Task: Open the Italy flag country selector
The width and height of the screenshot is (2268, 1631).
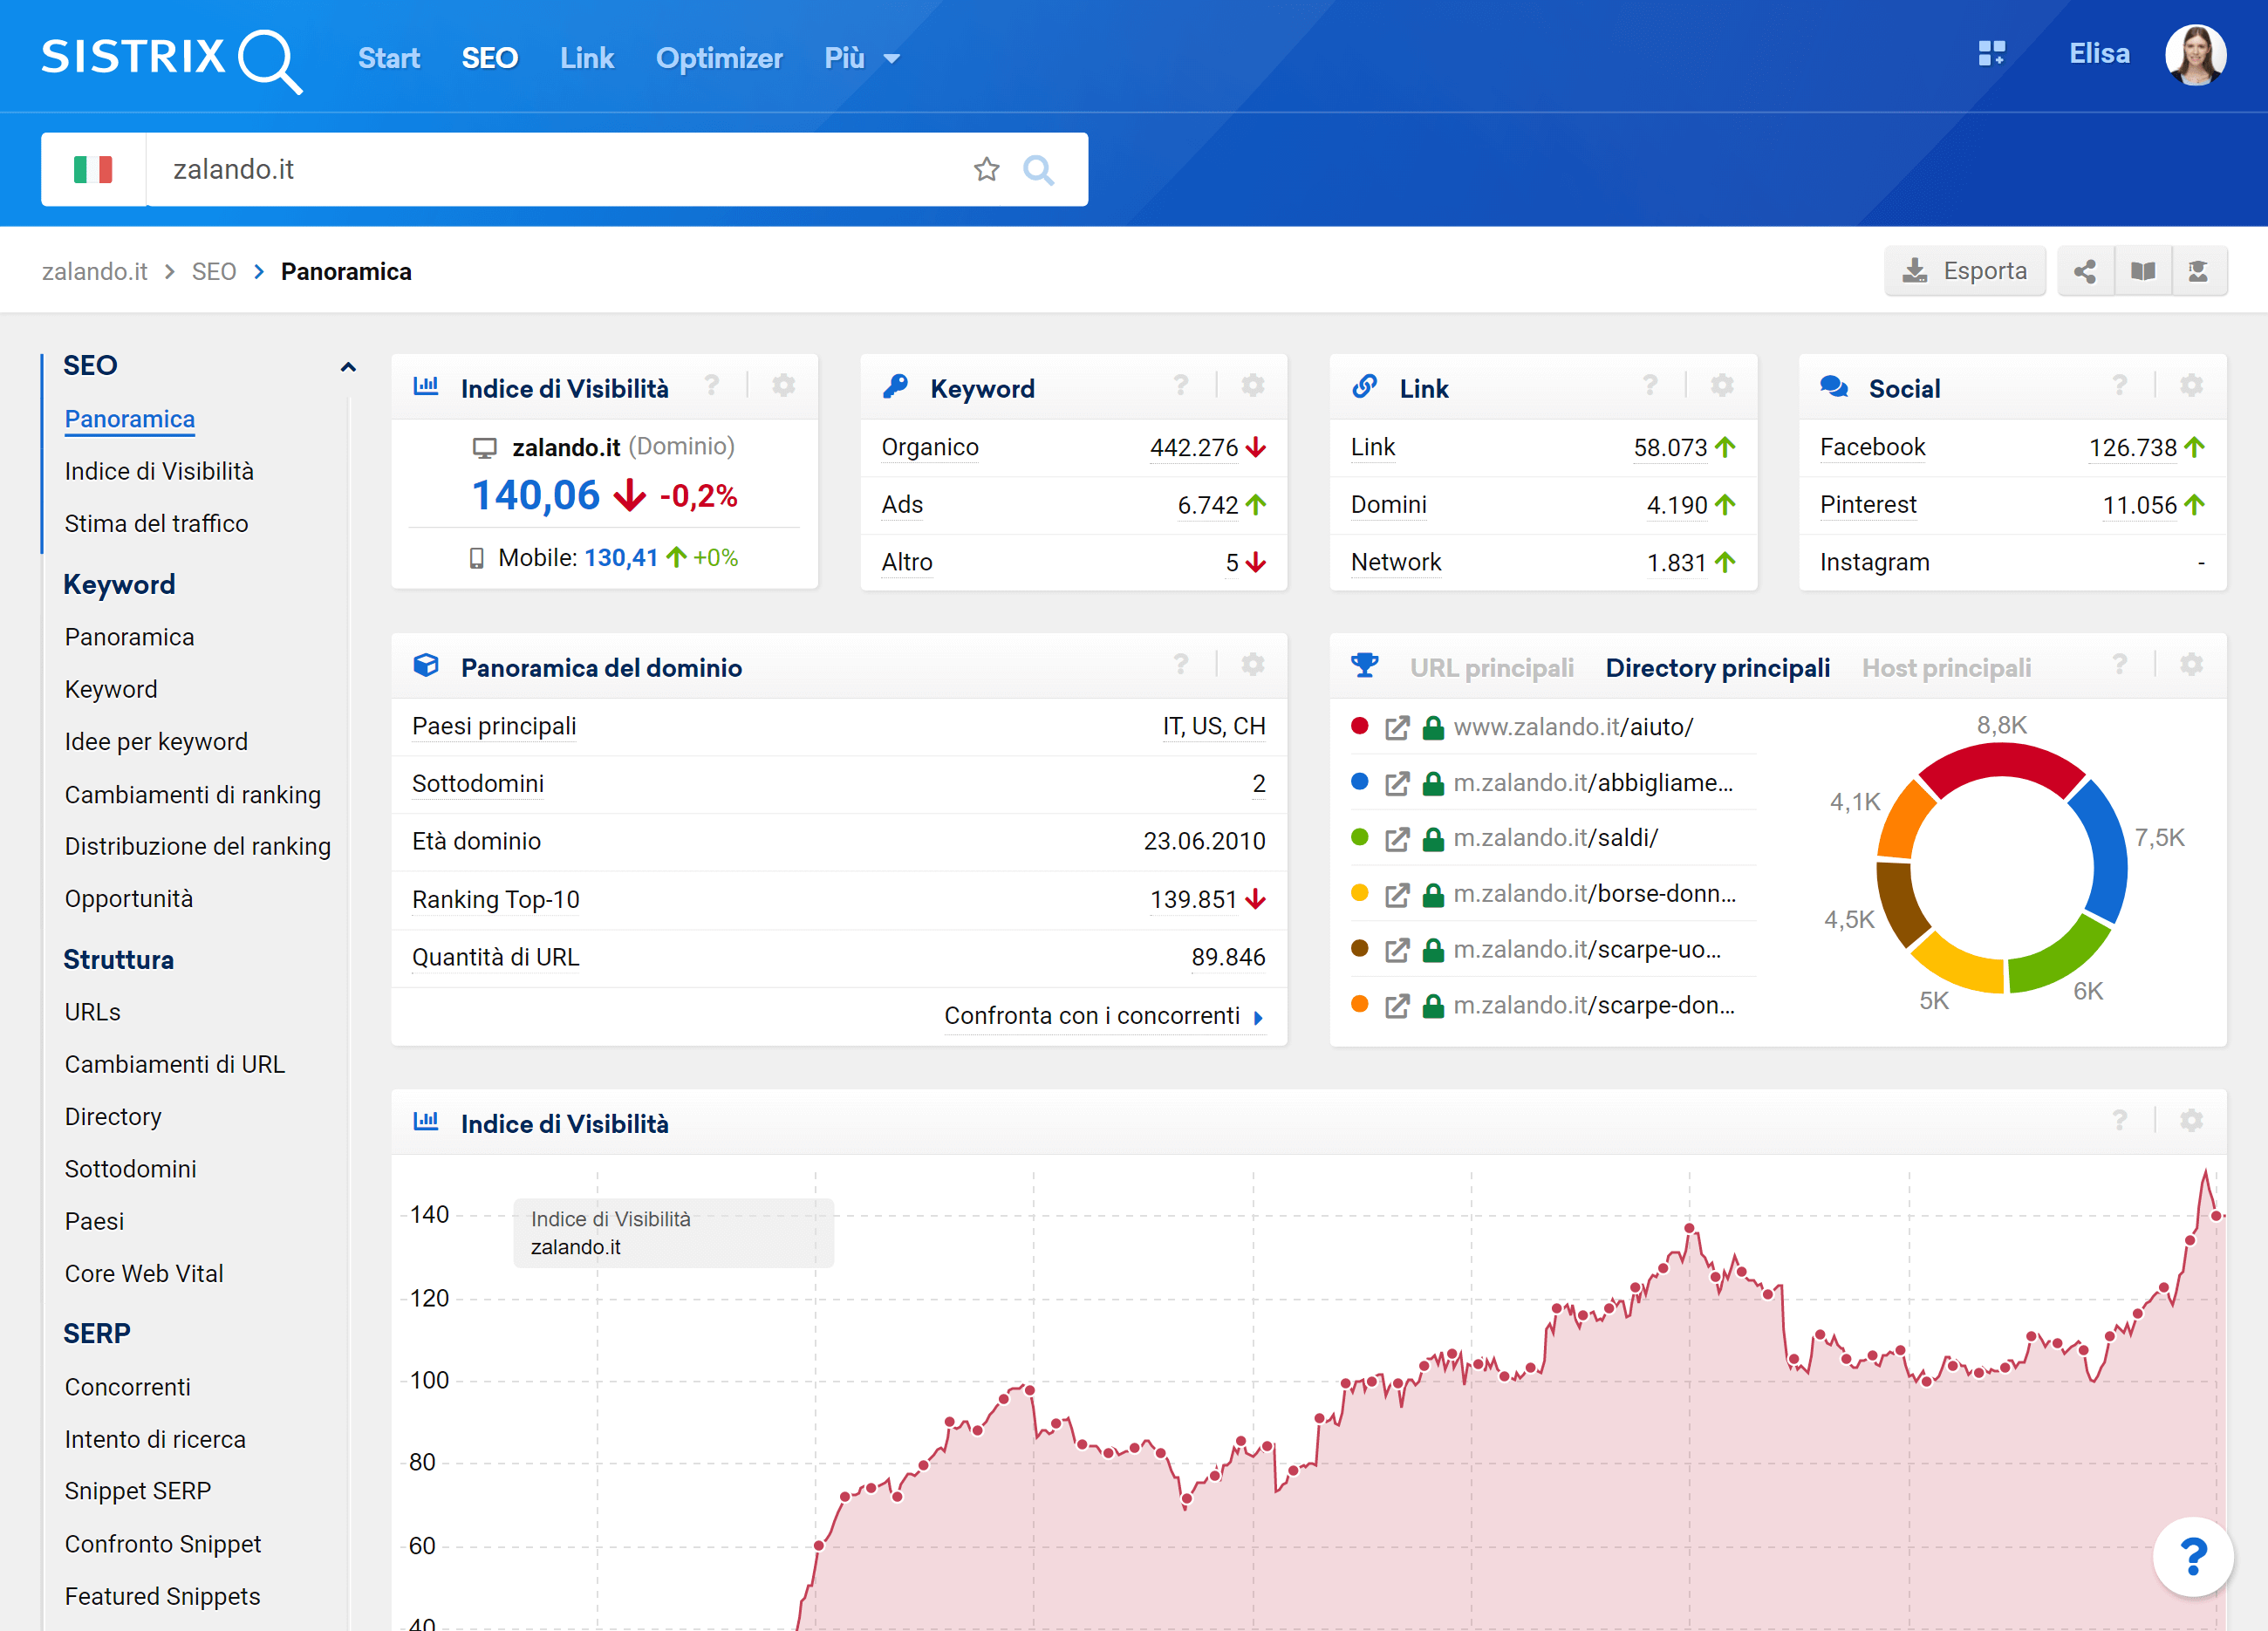Action: 93,170
